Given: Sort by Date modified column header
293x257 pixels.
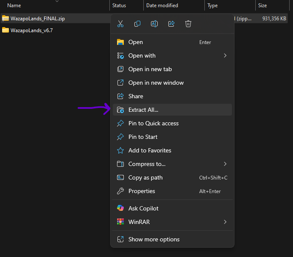Looking at the screenshot, I should pyautogui.click(x=162, y=6).
